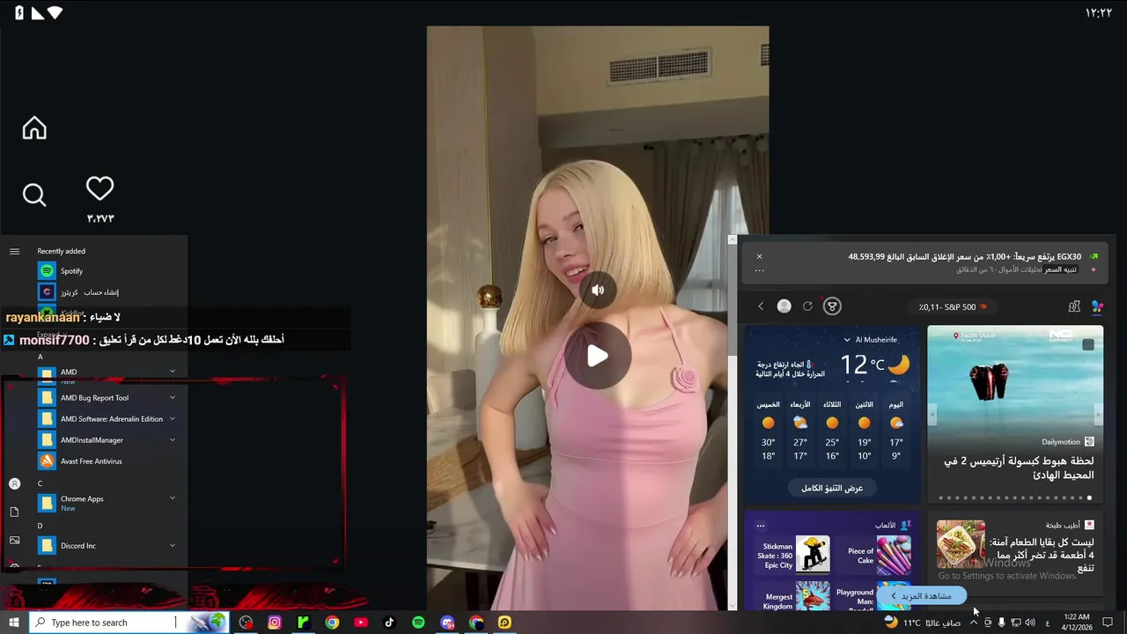Viewport: 1127px width, 634px height.
Task: Open the Start menu hamburger icon
Action: pyautogui.click(x=14, y=251)
